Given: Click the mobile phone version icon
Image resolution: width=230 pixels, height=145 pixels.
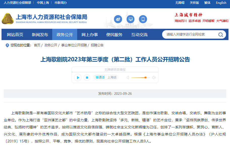Looking at the screenshot, I should (143, 19).
